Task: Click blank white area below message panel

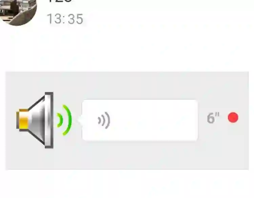Action: point(127,184)
